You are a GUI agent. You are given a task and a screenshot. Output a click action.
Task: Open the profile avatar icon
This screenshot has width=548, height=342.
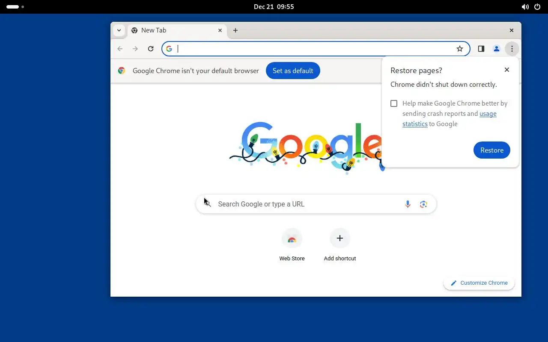(497, 49)
